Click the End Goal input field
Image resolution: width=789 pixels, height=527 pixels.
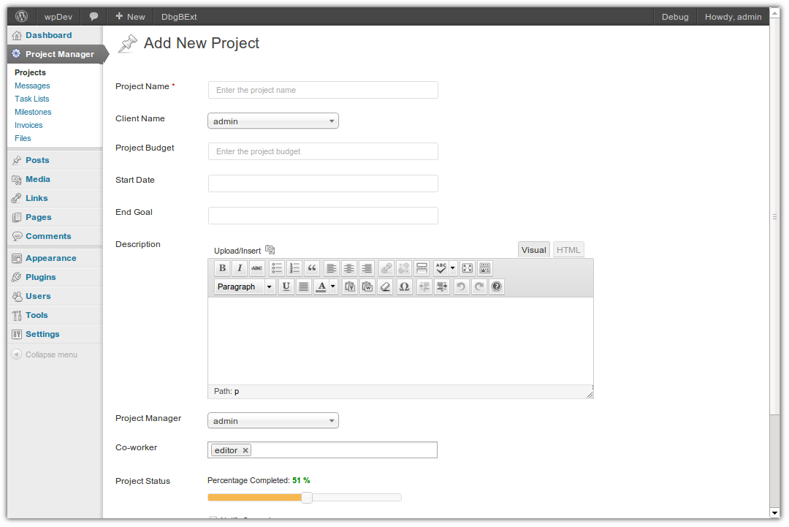tap(323, 216)
